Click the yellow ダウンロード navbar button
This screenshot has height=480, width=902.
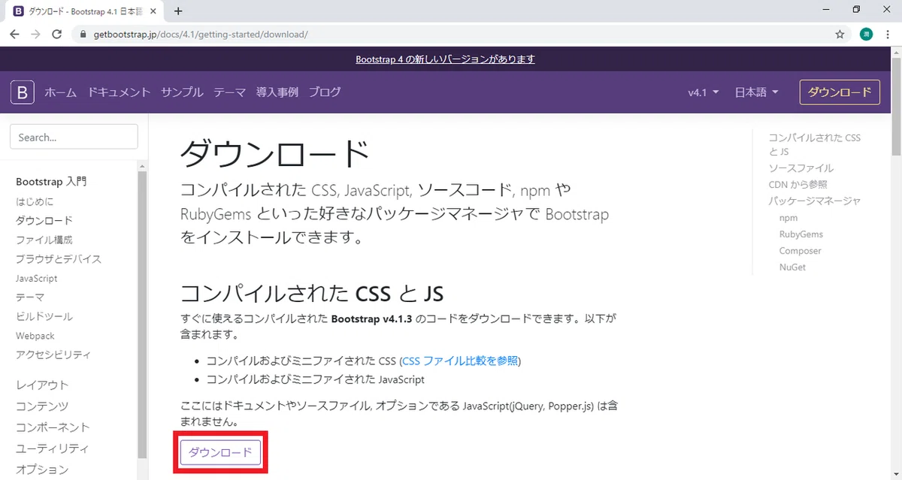tap(840, 92)
